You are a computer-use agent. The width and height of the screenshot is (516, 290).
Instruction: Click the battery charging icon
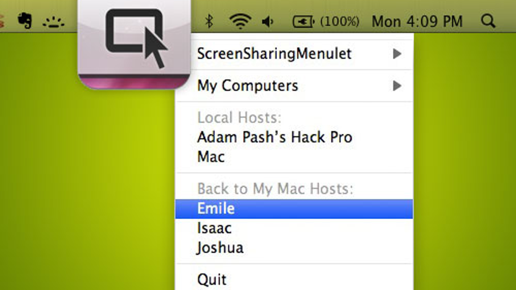coord(303,22)
